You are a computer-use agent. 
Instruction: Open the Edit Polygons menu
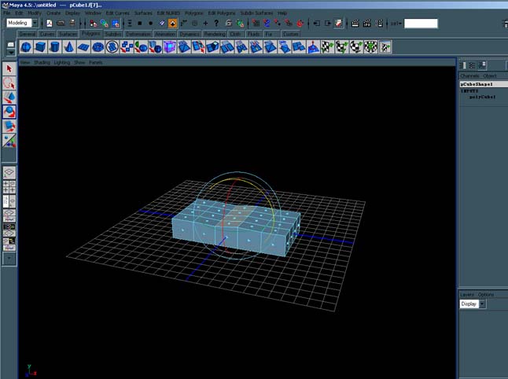(x=222, y=13)
